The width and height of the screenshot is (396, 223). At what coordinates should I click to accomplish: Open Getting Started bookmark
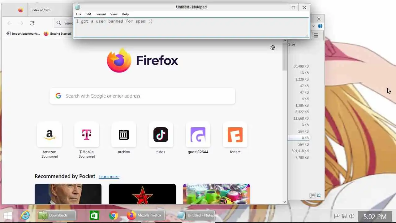point(57,33)
